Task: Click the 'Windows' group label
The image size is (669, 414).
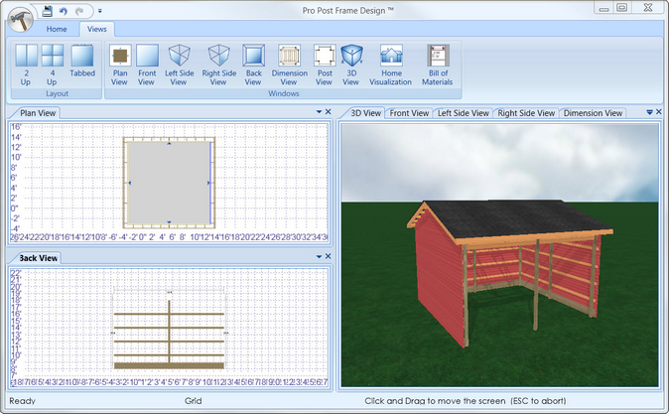Action: [283, 93]
